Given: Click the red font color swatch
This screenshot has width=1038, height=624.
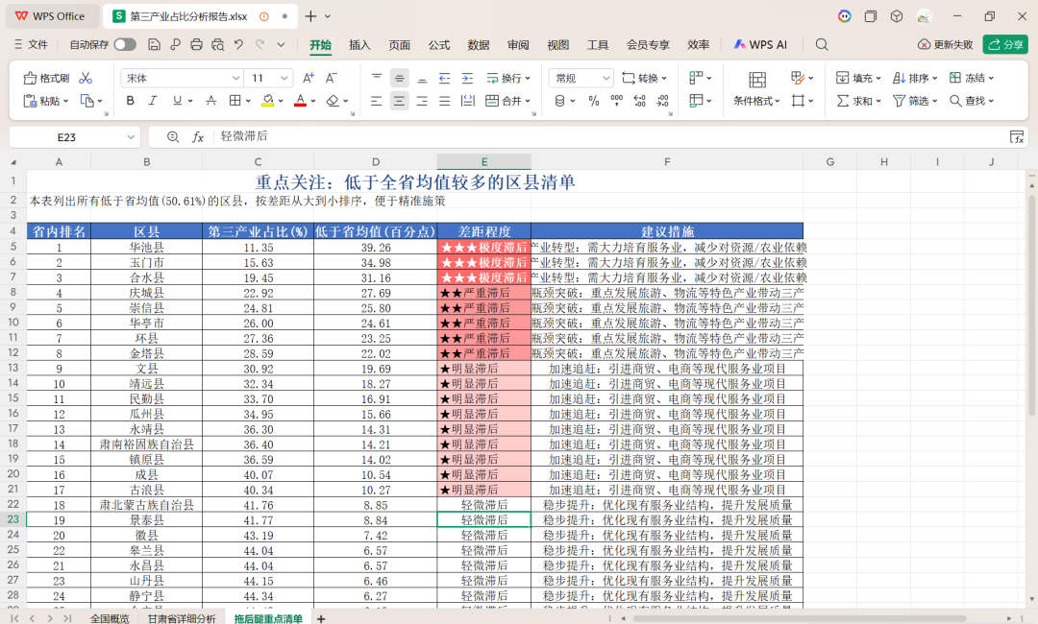Looking at the screenshot, I should coord(300,101).
